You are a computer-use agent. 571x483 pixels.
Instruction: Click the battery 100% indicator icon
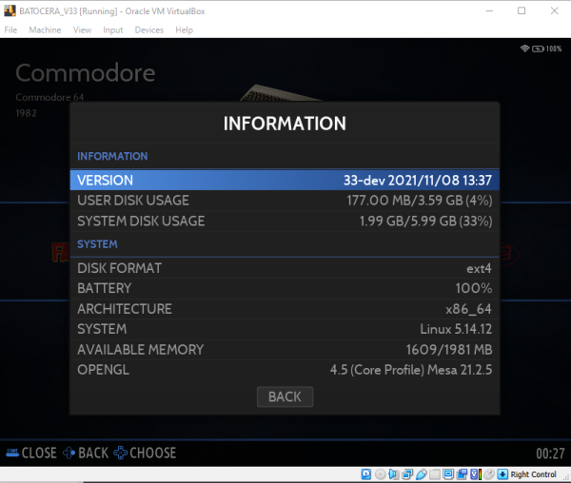tap(539, 48)
